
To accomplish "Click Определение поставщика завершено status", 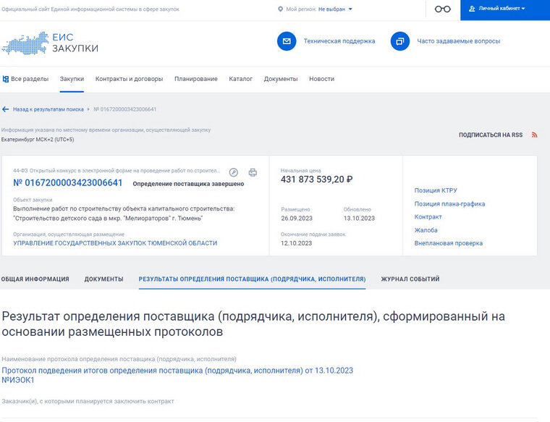I will (188, 184).
